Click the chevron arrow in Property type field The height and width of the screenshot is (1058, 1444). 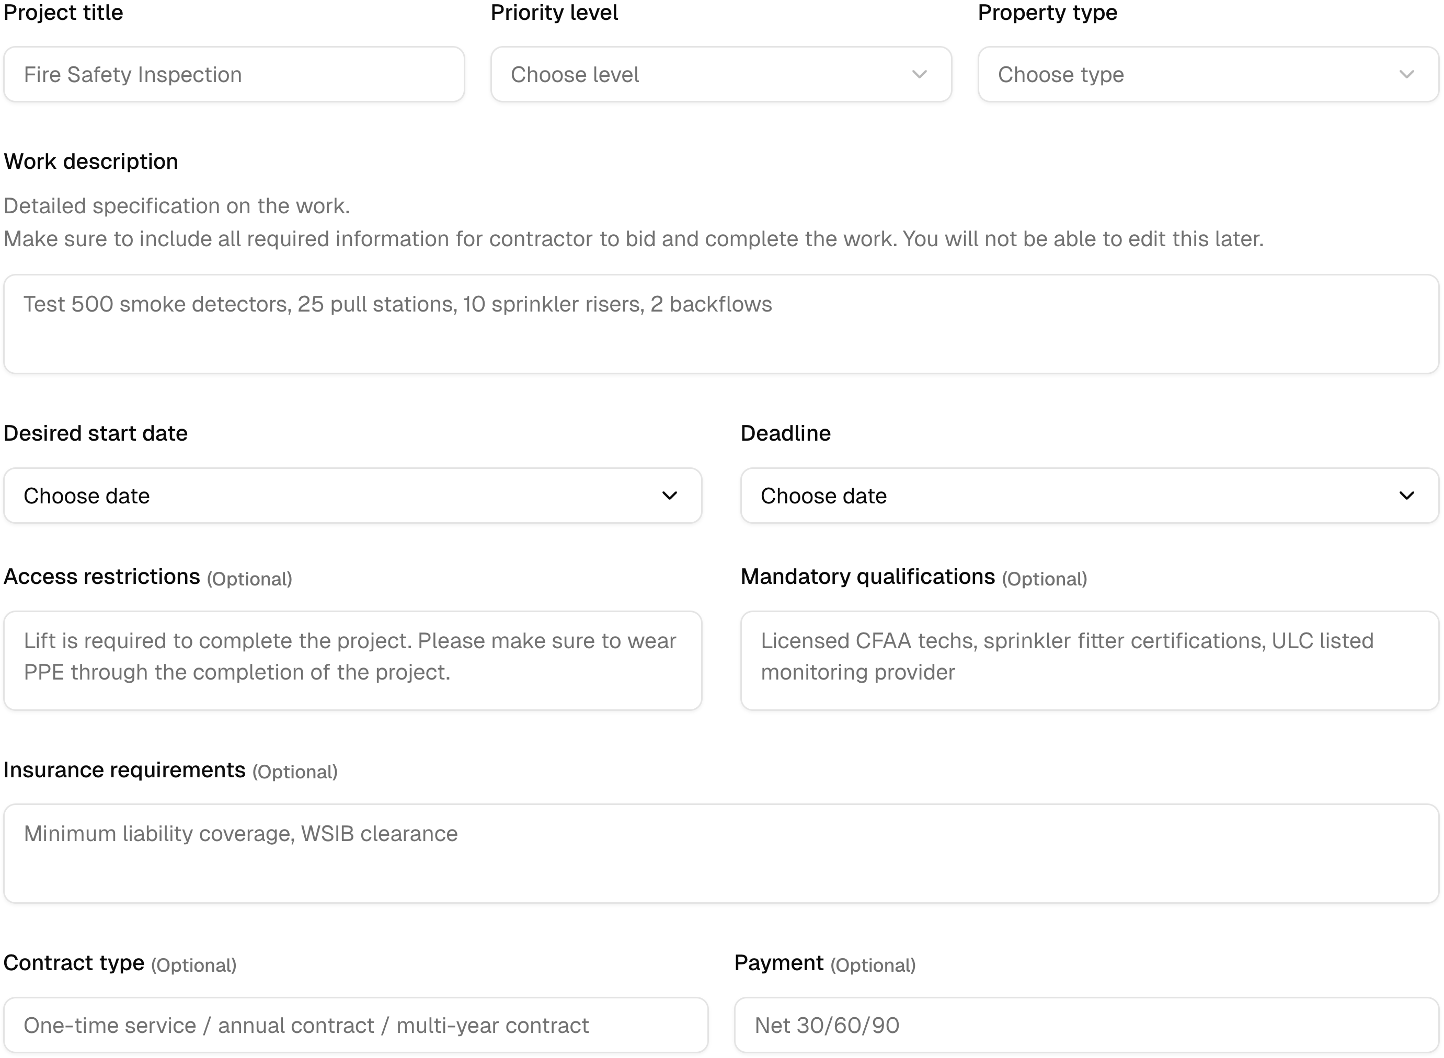tap(1406, 75)
